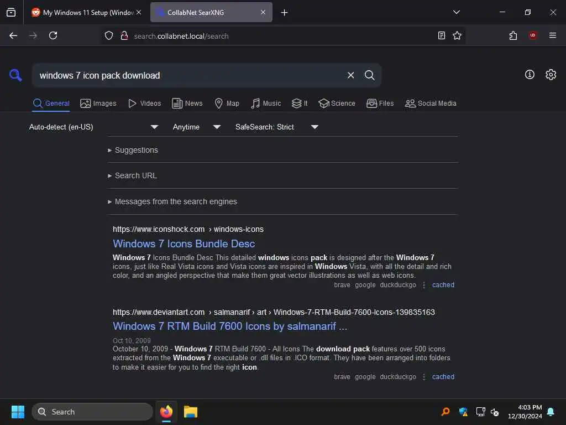This screenshot has height=425, width=566.
Task: Open File Explorer from taskbar
Action: [x=190, y=412]
